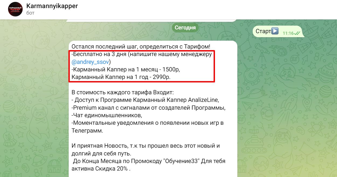
Task: Select the line mentioning AnalizeLine program access
Action: 145,100
